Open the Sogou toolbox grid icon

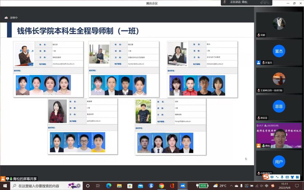[x=297, y=177]
